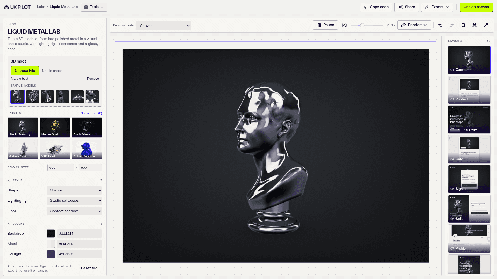
Task: Apply the Molten Gold preset
Action: pyautogui.click(x=55, y=127)
